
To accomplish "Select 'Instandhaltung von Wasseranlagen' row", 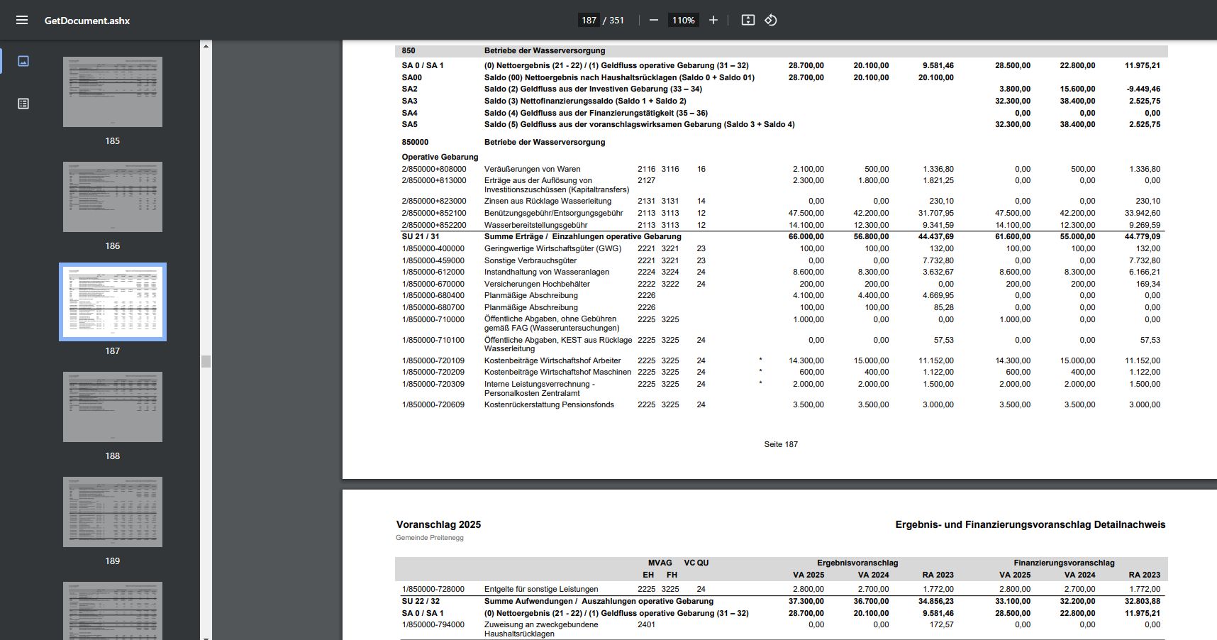I will pyautogui.click(x=547, y=272).
